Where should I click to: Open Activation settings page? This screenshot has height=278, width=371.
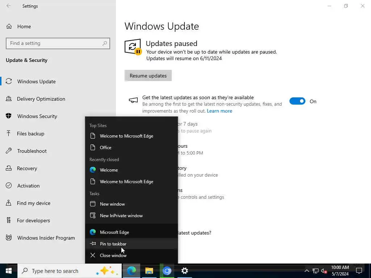(28, 186)
